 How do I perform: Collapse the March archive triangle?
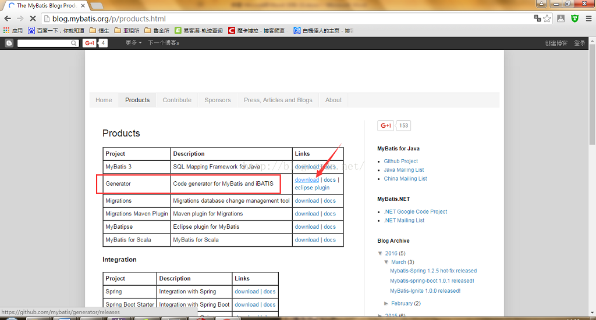tap(386, 262)
